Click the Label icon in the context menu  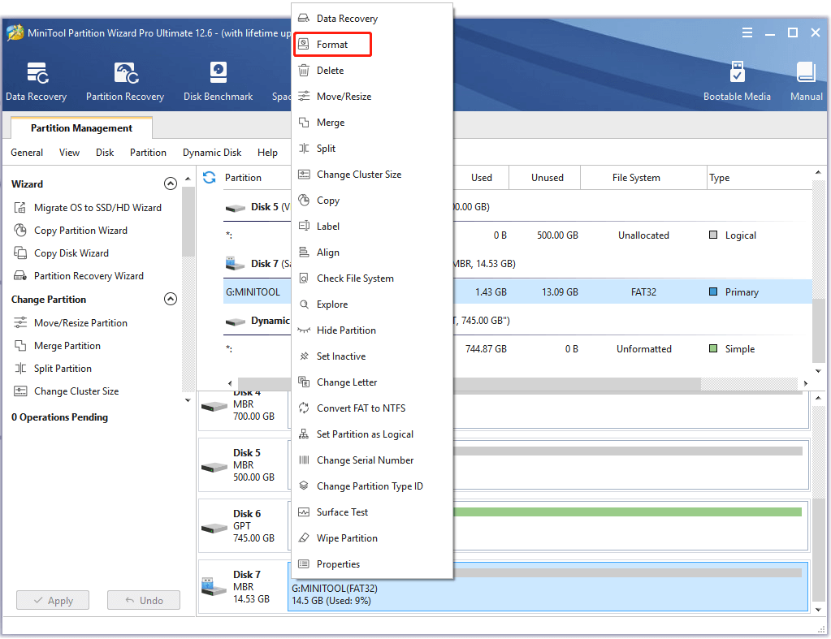pyautogui.click(x=304, y=227)
